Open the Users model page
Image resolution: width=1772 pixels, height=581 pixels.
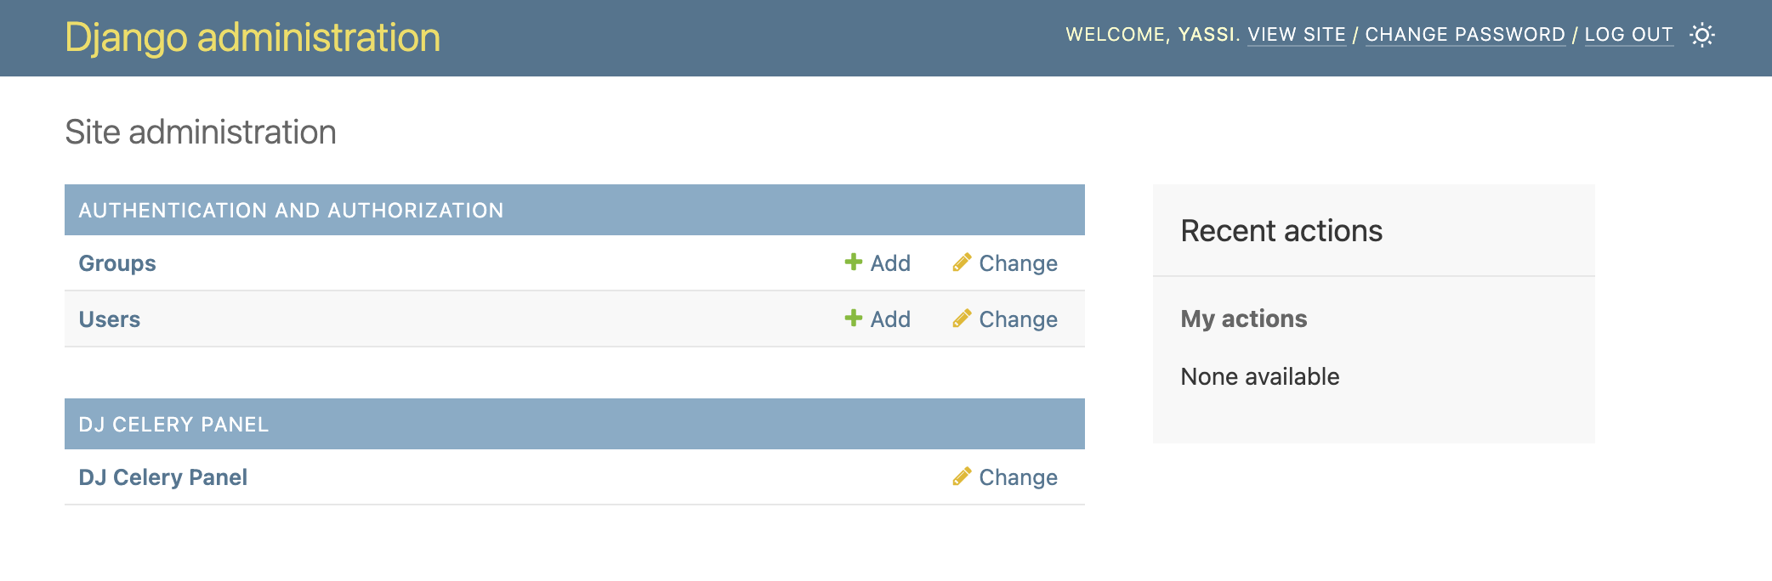tap(109, 319)
